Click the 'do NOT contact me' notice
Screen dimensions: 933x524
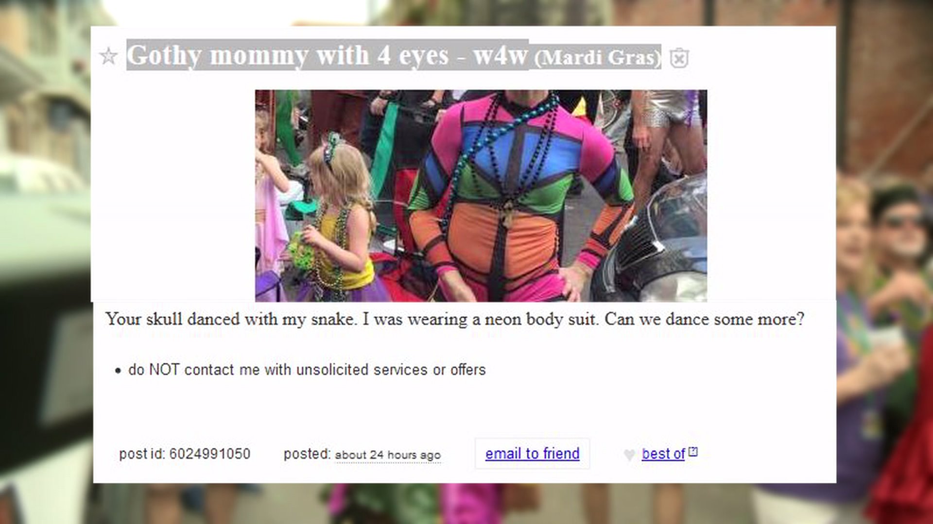[307, 370]
